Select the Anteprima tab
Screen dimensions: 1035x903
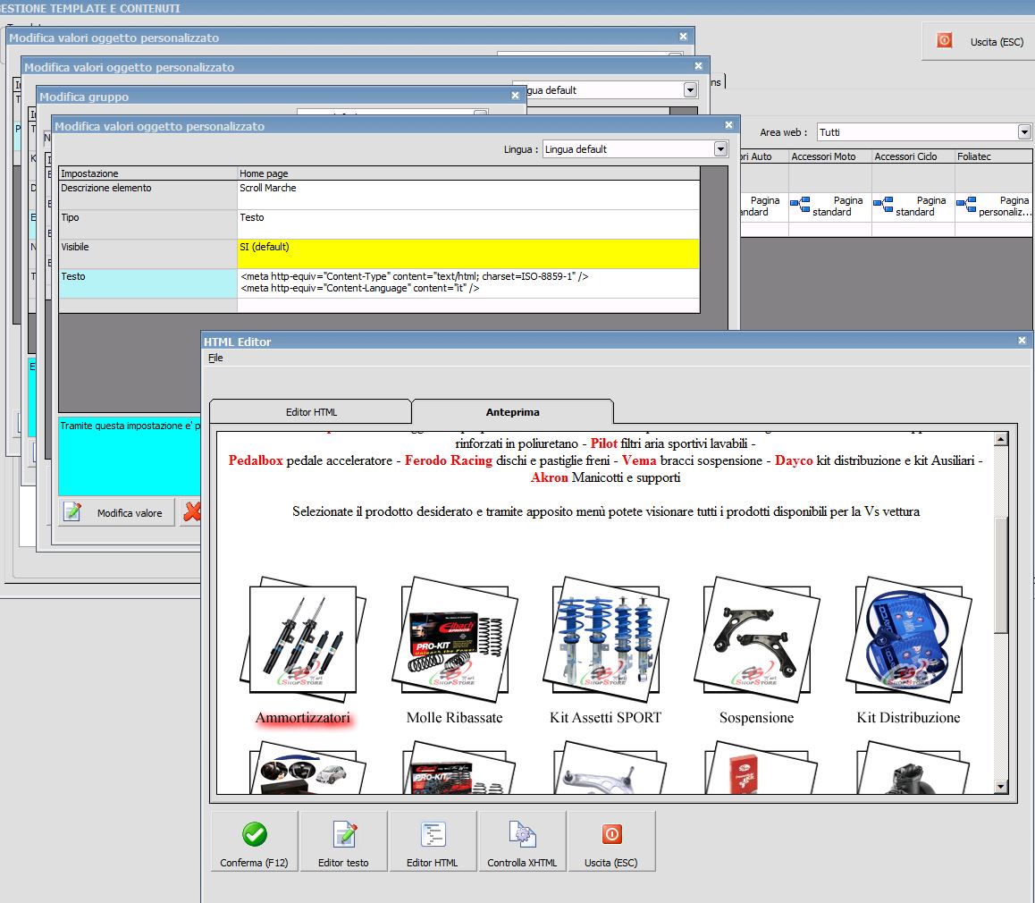pos(512,412)
